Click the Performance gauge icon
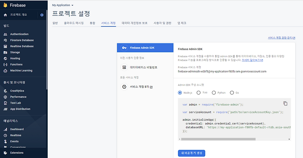 click(5, 97)
